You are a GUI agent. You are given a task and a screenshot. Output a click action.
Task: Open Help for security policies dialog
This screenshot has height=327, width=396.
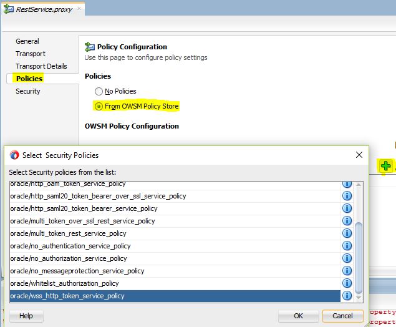pos(26,316)
